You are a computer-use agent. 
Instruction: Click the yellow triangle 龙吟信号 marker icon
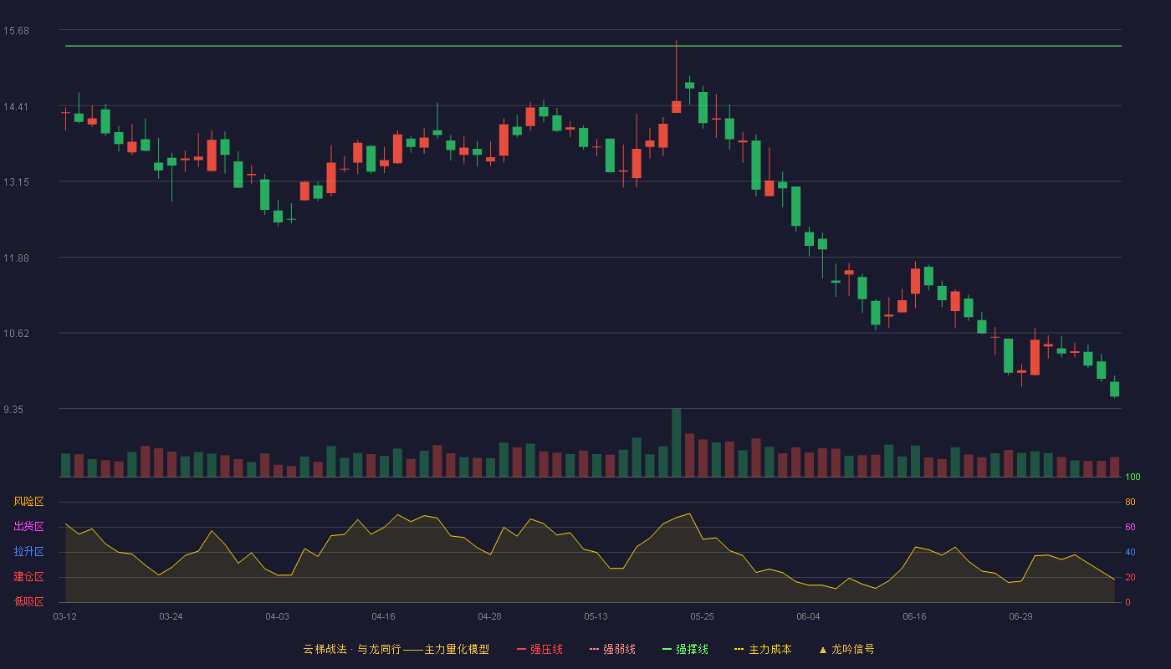click(823, 650)
